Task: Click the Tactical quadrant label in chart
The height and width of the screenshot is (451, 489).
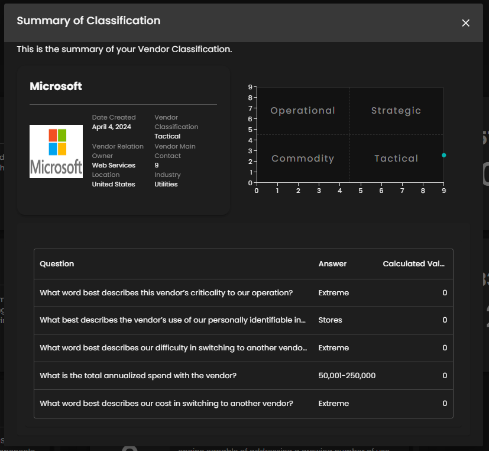Action: tap(396, 159)
